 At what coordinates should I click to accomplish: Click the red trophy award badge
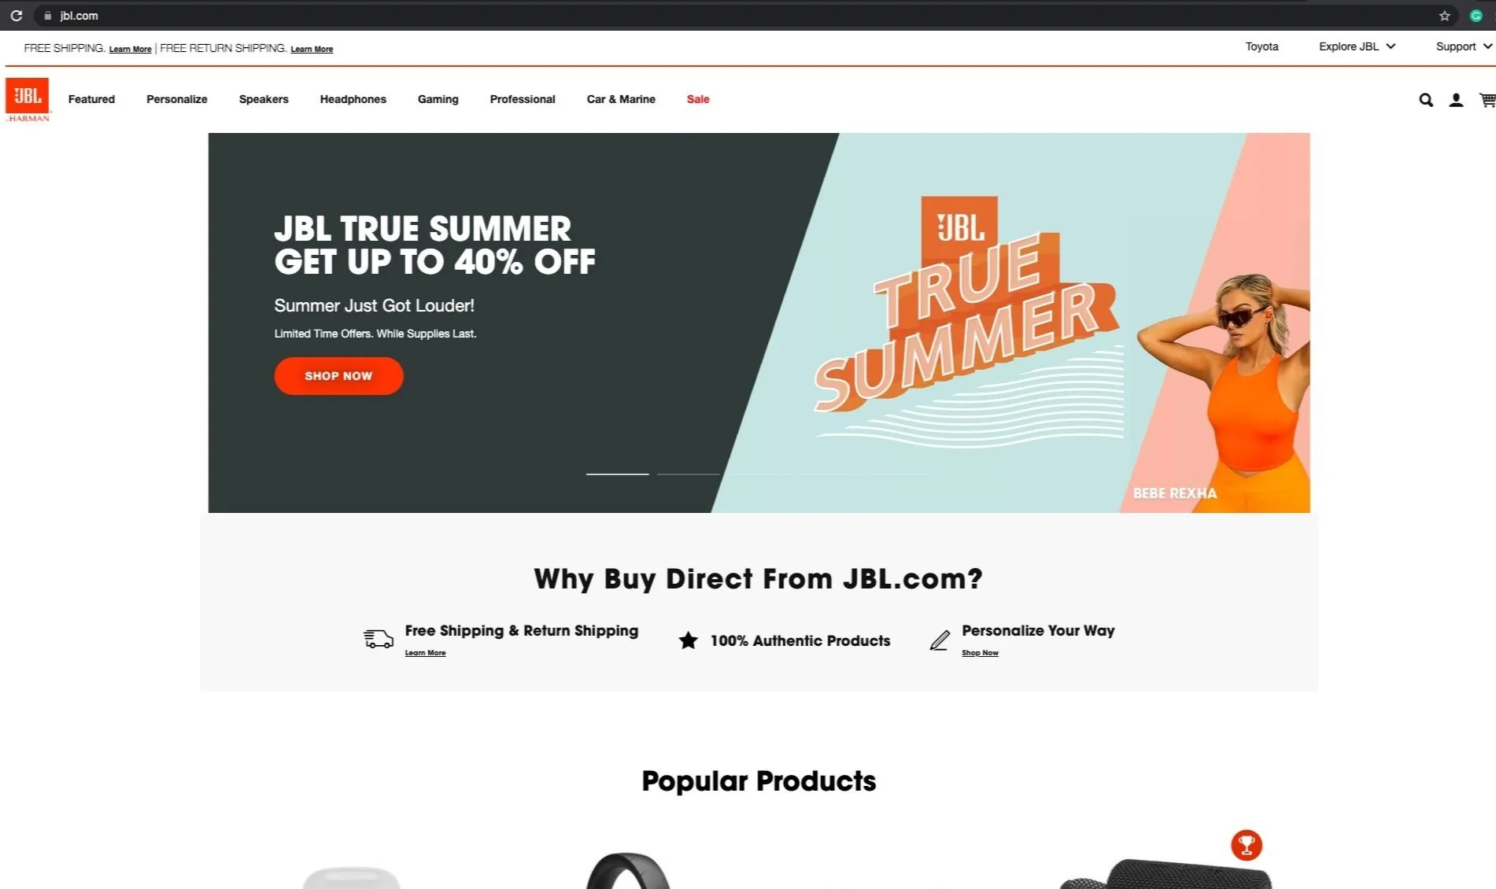tap(1246, 845)
